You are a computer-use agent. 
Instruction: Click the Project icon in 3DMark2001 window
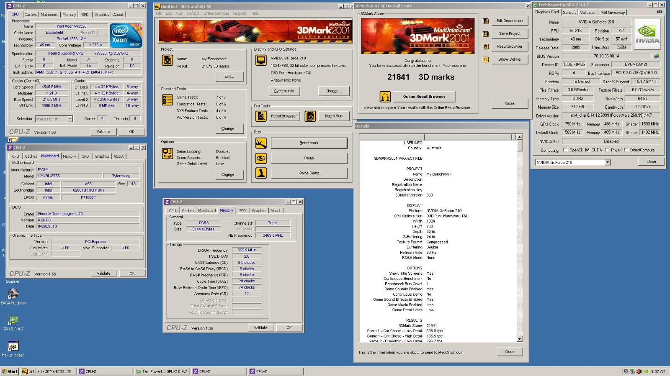[167, 60]
